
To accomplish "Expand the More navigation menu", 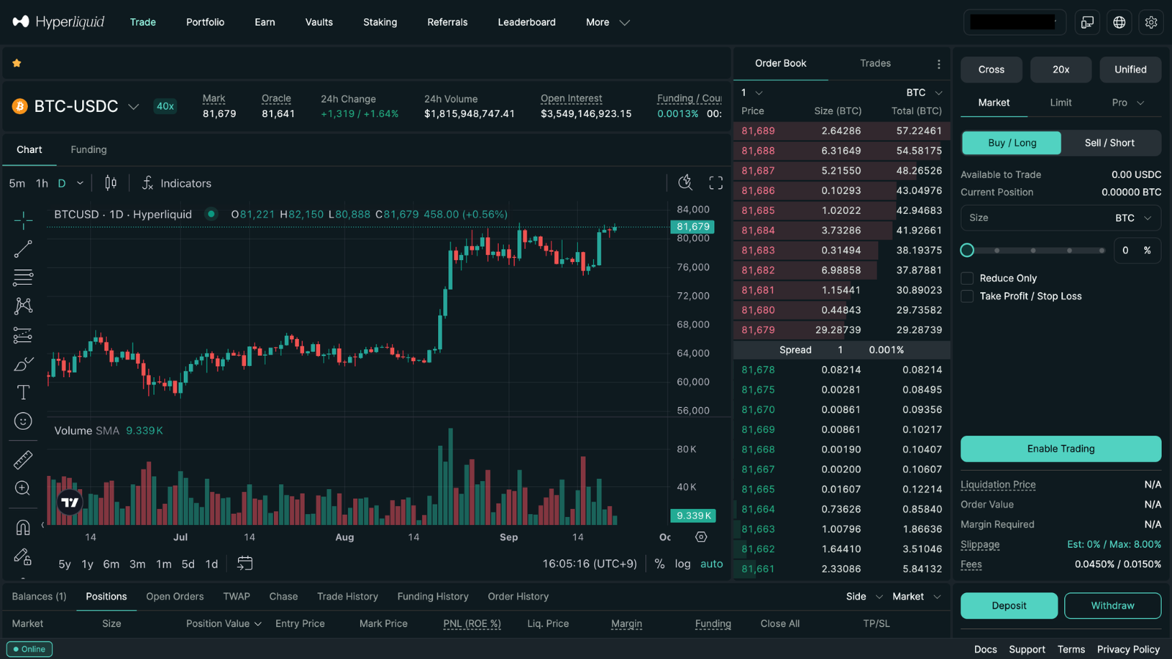I will tap(607, 23).
